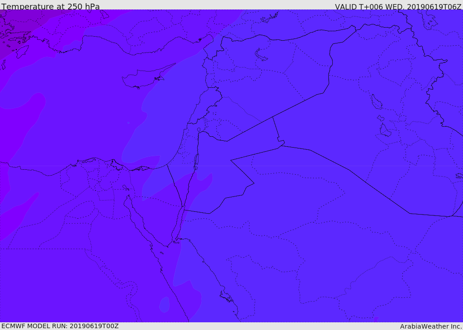Click the 'ECMWF MODEL RUN: 20190619T00Z' text

point(60,326)
